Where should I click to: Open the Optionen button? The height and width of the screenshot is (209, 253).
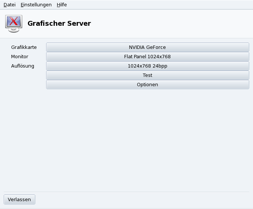click(147, 85)
